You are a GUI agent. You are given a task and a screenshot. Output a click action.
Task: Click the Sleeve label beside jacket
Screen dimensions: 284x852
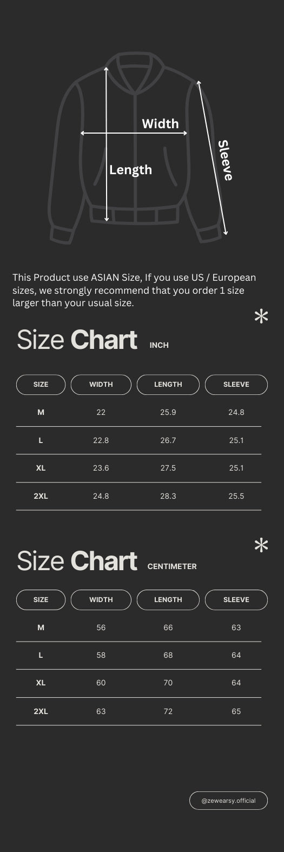click(225, 160)
